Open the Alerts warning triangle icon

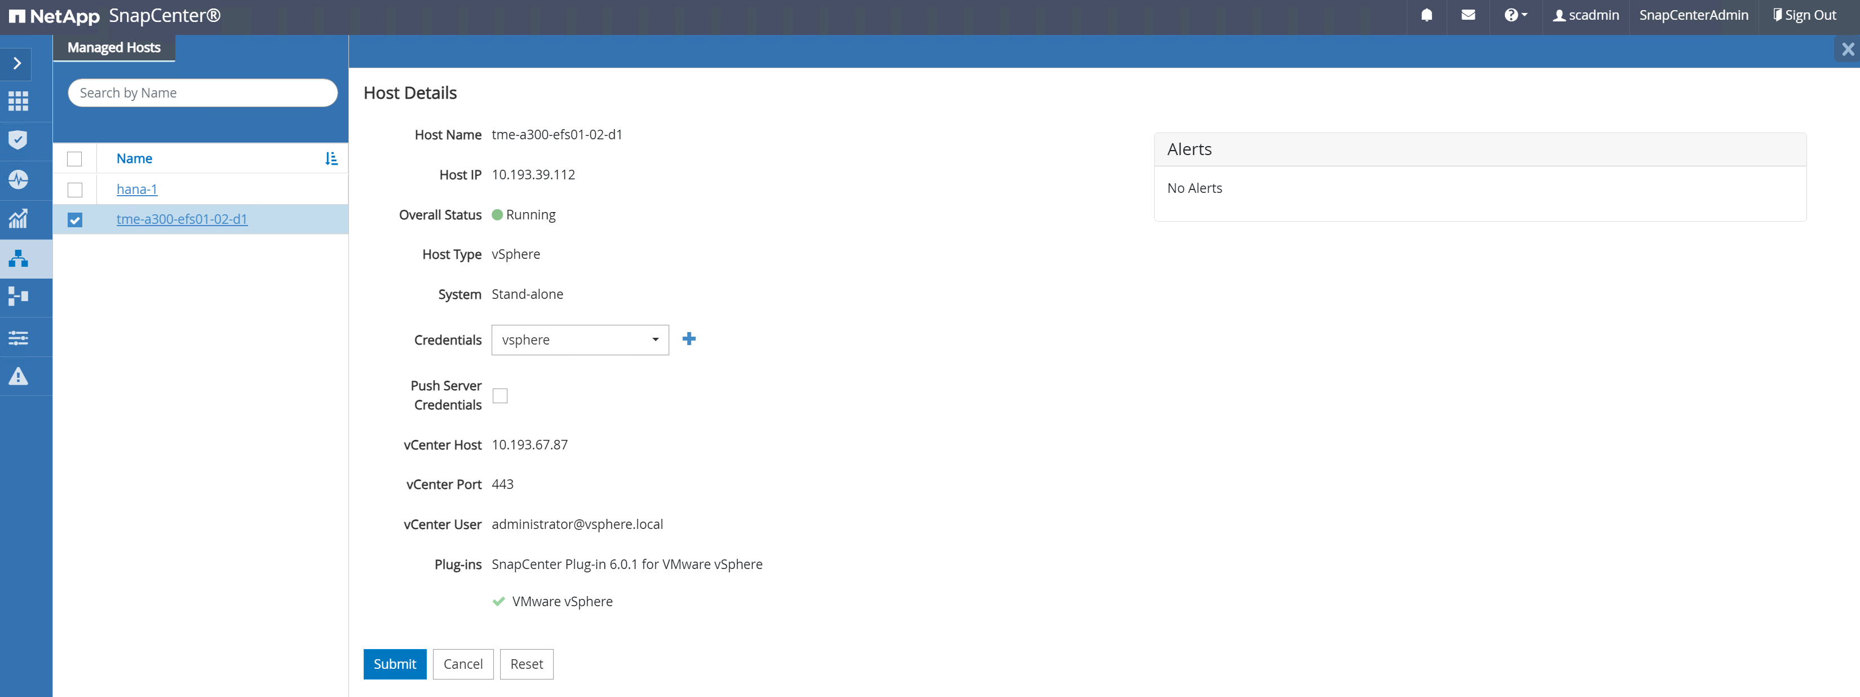coord(18,376)
